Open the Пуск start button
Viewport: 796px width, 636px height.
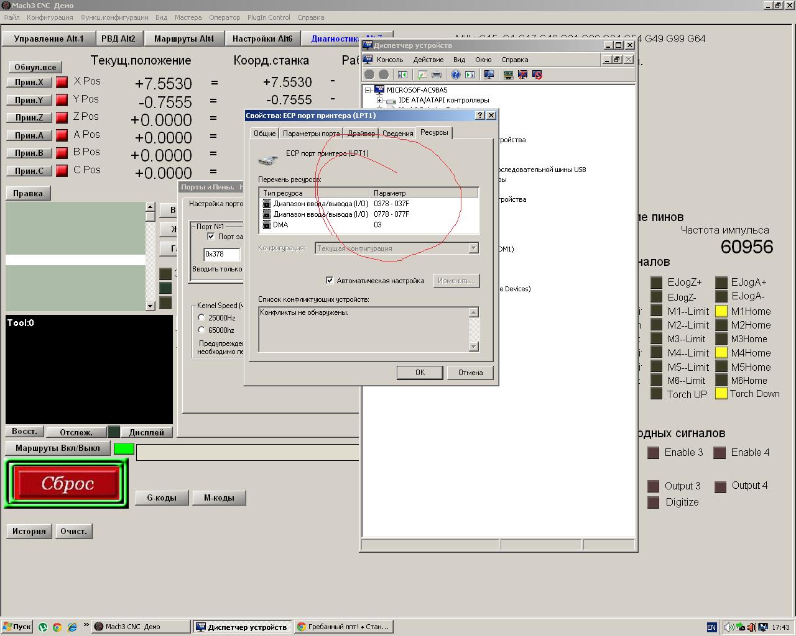tap(17, 627)
